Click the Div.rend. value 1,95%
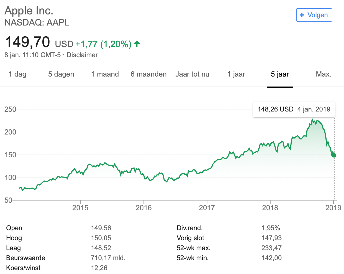 coord(271,228)
